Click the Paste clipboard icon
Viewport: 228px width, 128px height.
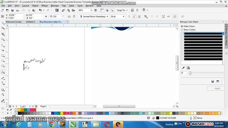(34, 10)
